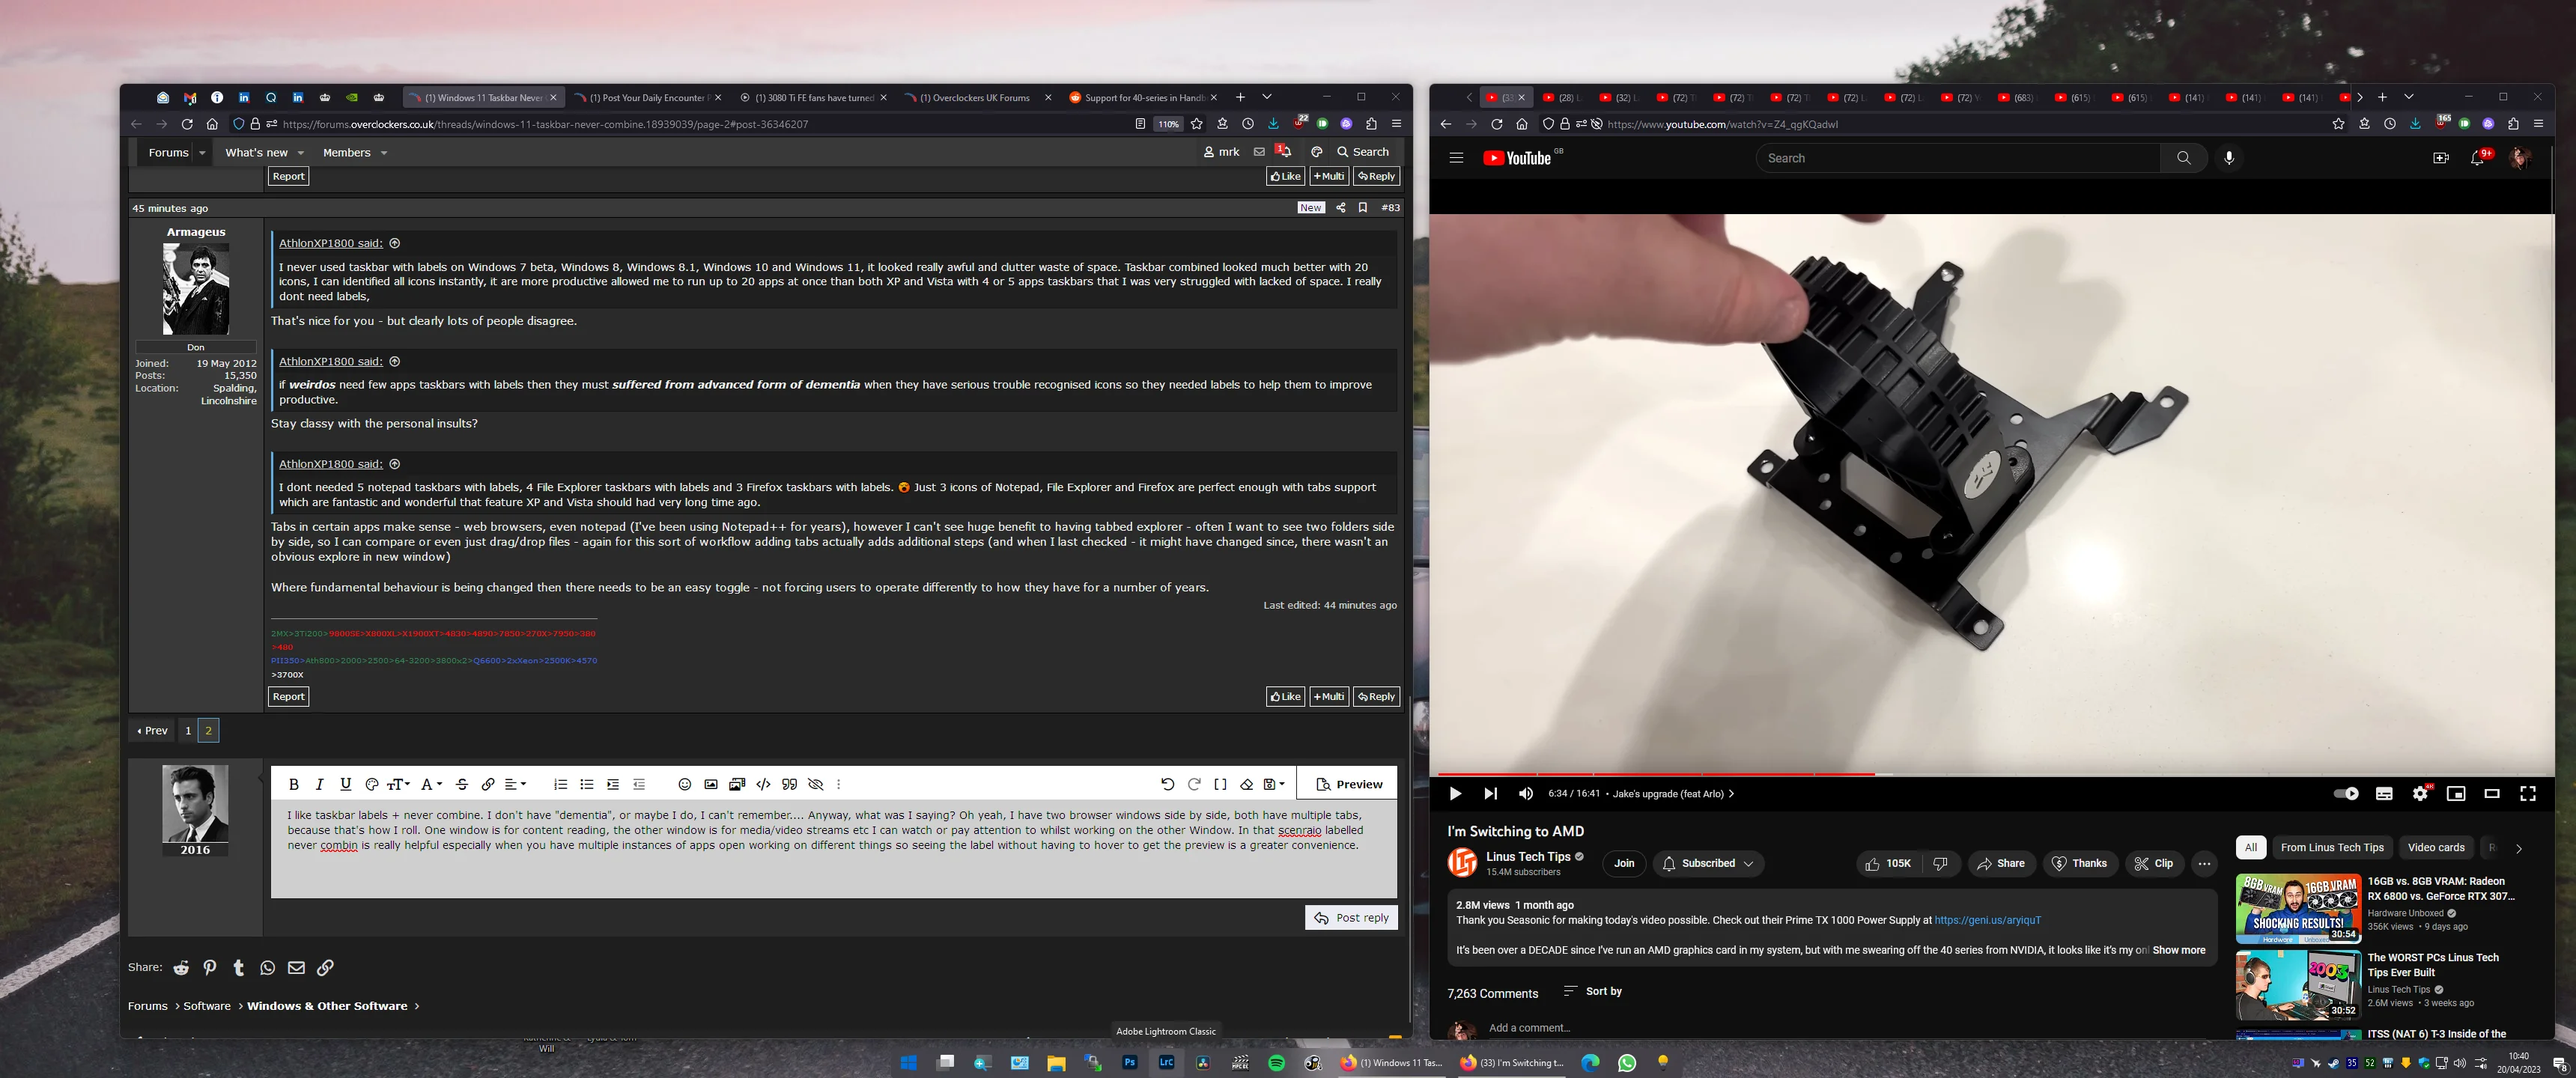
Task: Expand Members menu dropdown arrow
Action: point(384,153)
